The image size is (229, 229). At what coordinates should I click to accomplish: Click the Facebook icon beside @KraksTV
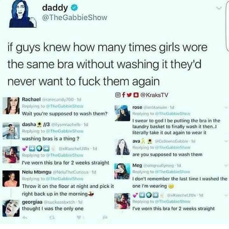(123, 95)
